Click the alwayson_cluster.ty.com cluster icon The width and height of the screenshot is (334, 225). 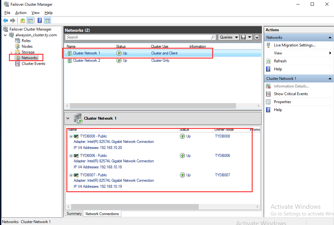(11, 35)
